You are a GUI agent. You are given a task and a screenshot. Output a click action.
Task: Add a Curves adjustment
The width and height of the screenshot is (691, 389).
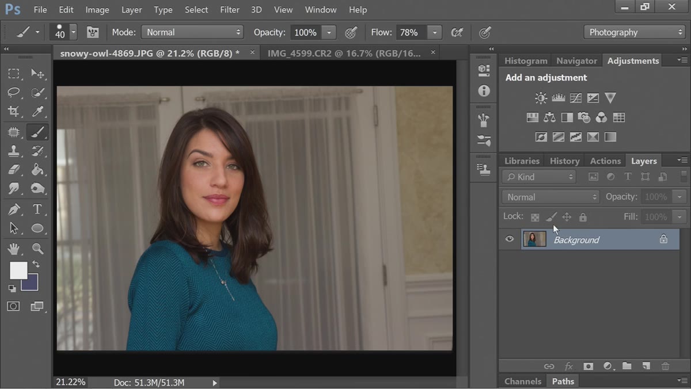coord(575,98)
